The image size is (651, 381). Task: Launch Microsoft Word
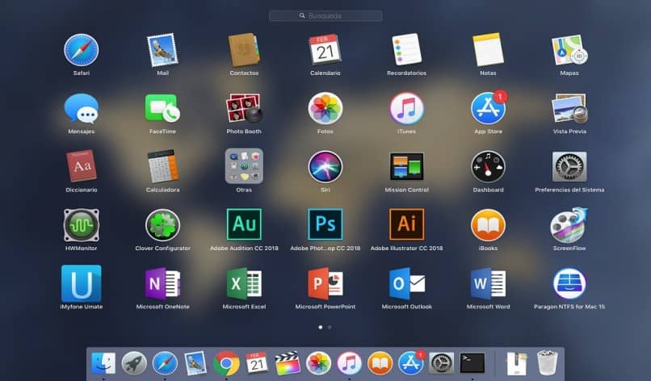point(488,284)
